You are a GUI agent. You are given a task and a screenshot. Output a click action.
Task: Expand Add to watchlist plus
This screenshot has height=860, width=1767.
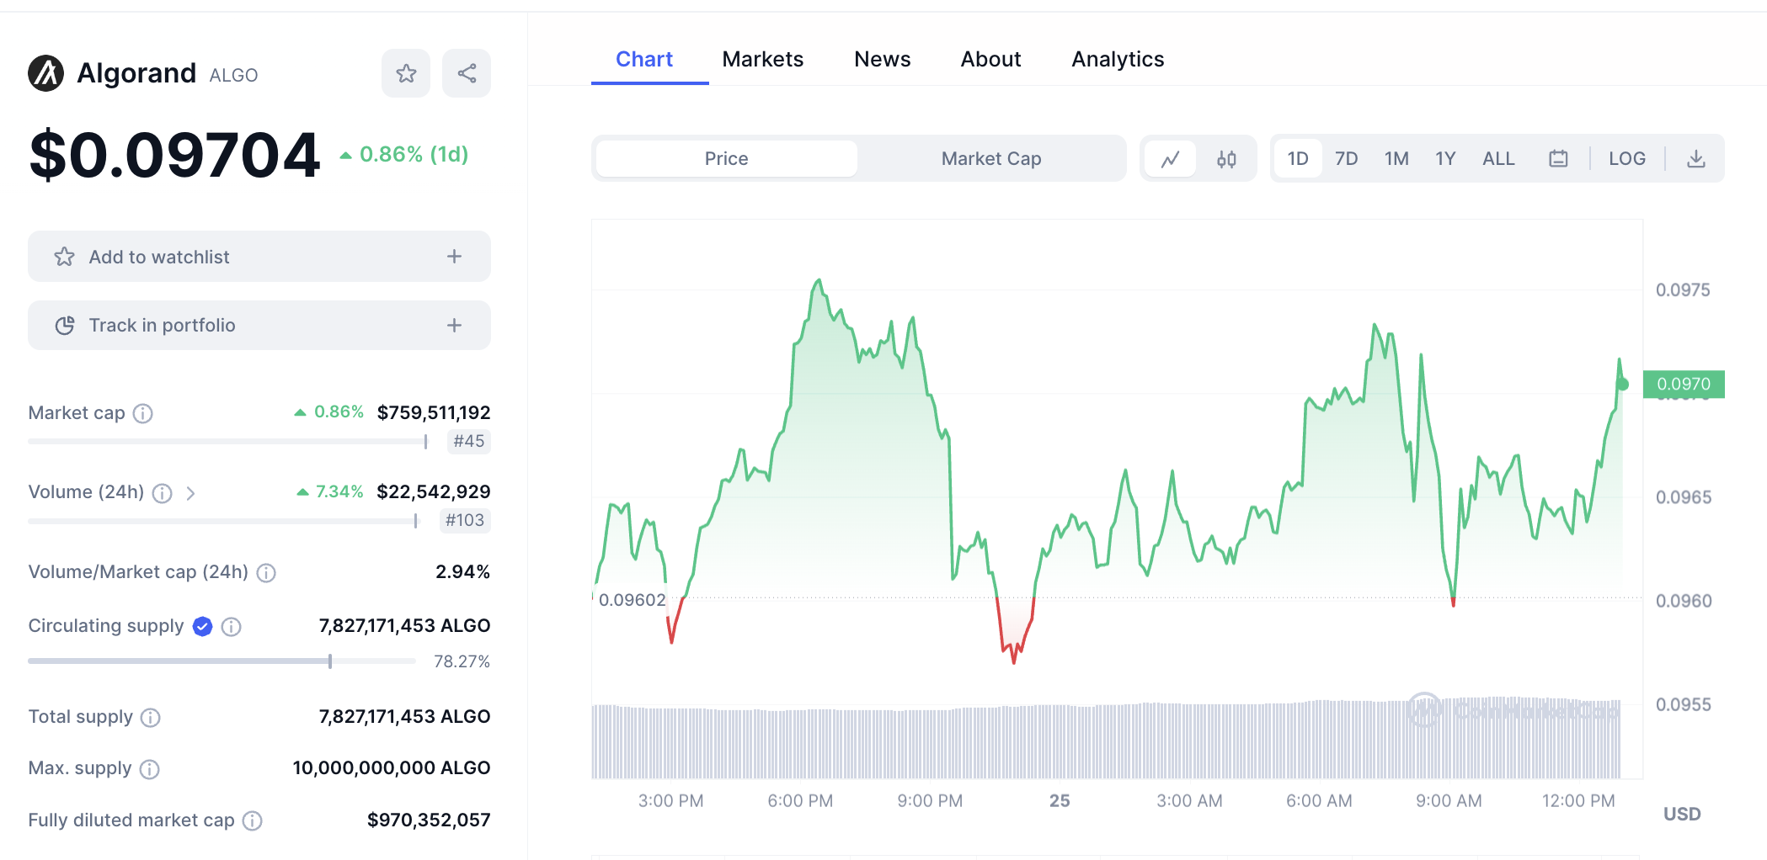(x=454, y=257)
